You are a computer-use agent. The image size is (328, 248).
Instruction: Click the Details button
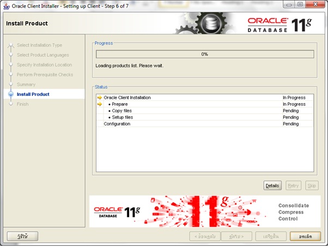(272, 185)
